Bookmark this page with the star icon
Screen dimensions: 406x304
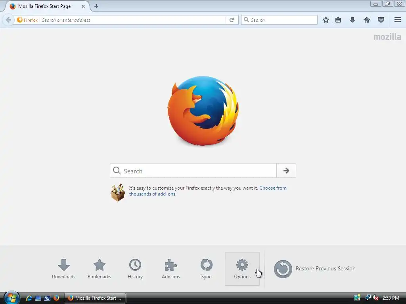coord(326,20)
